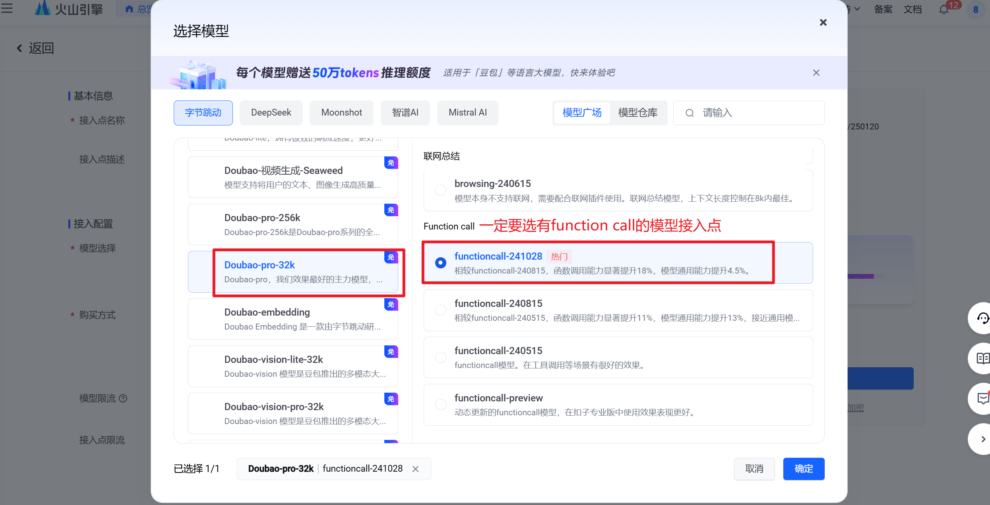Expand the floating side panel arrow
This screenshot has width=990, height=505.
pos(983,439)
